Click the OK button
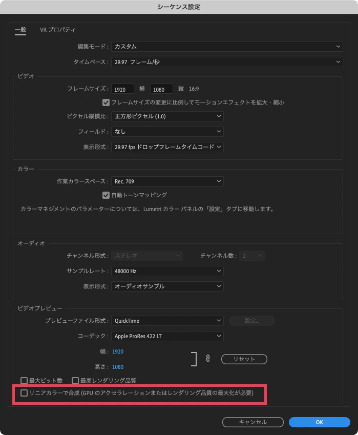358x435 pixels. point(320,422)
